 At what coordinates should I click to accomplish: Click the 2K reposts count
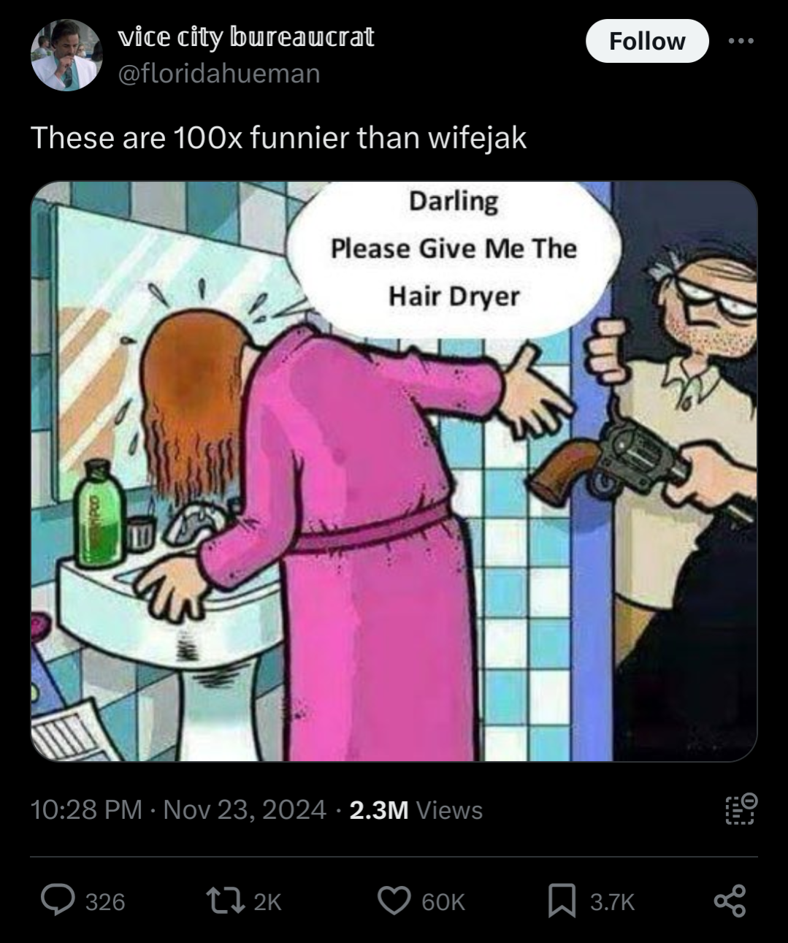coord(267,902)
